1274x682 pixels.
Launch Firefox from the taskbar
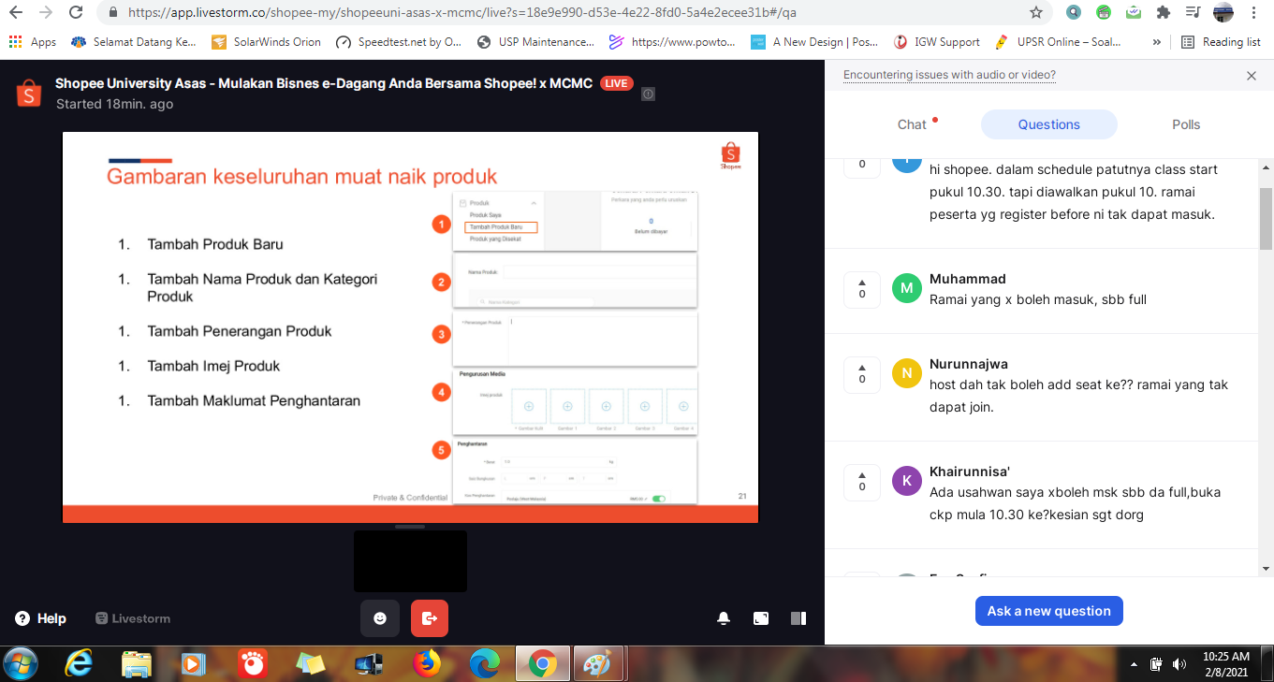(x=427, y=664)
